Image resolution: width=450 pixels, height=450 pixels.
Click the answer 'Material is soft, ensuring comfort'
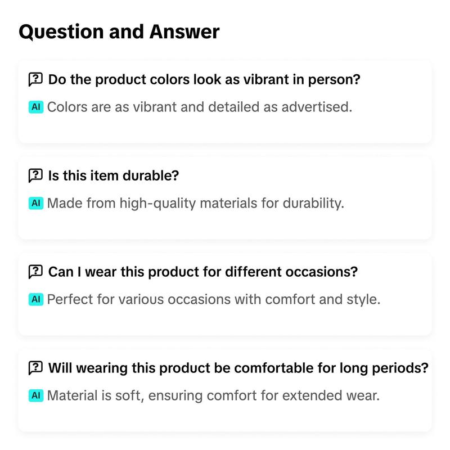coord(213,395)
